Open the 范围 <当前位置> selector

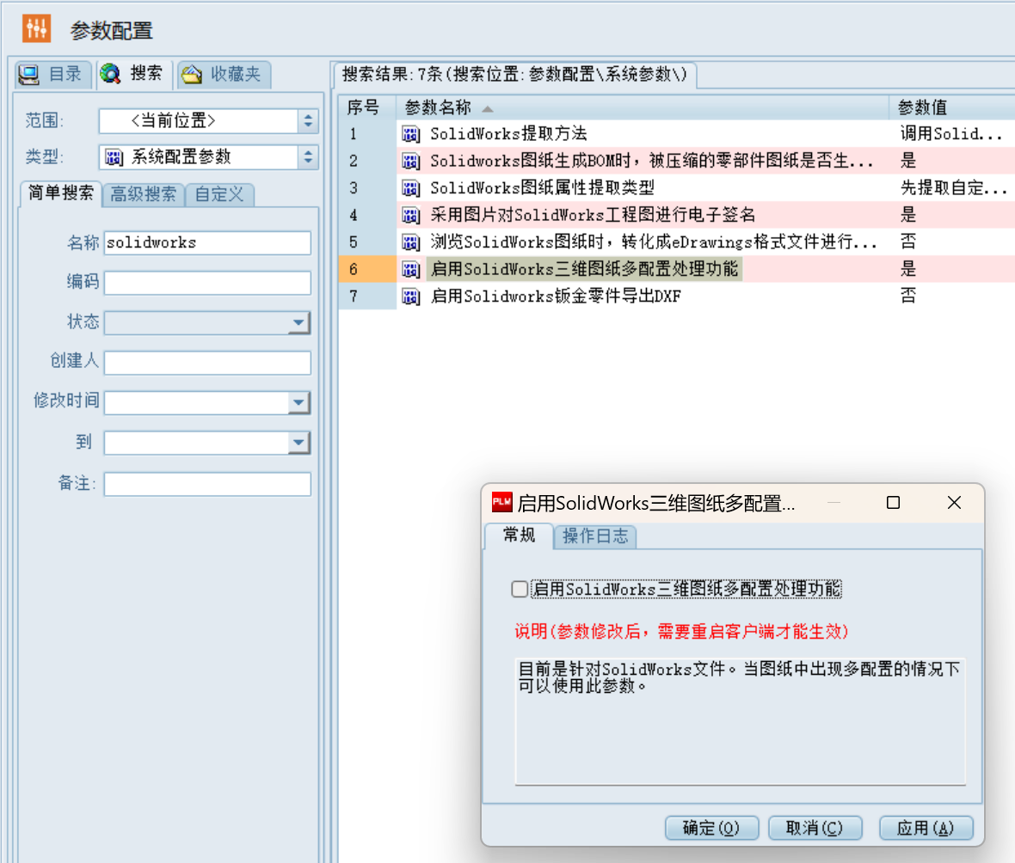(308, 120)
